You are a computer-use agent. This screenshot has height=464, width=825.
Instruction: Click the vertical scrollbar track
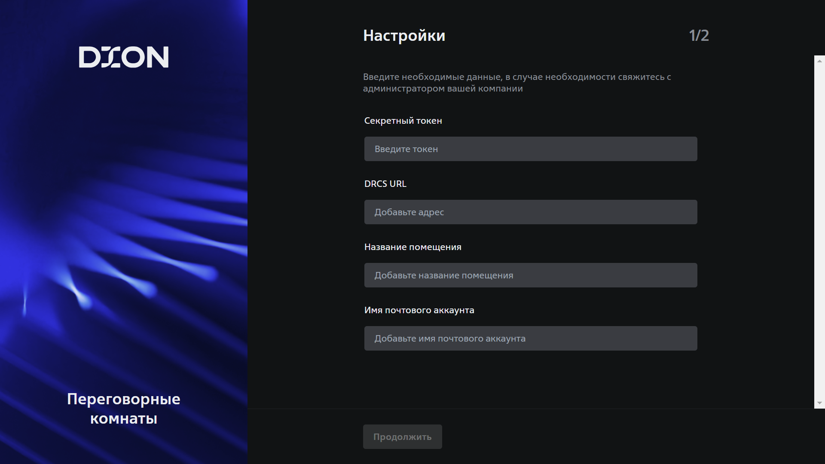[x=819, y=232]
